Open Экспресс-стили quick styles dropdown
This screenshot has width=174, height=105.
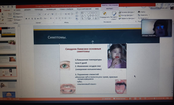click(x=114, y=16)
